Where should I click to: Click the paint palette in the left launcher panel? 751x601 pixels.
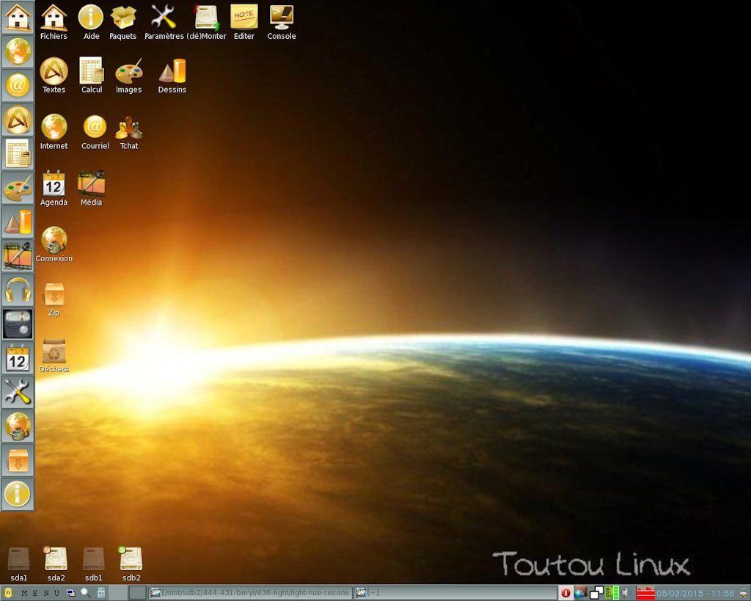(x=18, y=188)
